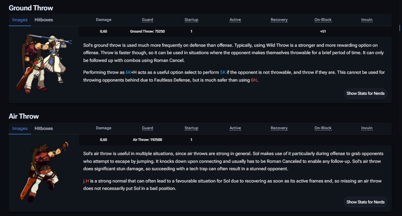Click Recovery header in Air Throw table
The image size is (402, 216).
[x=279, y=128]
